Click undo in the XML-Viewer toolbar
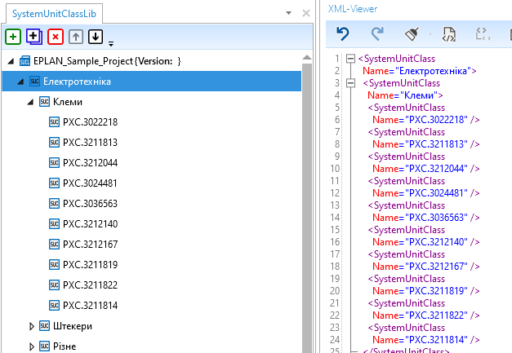This screenshot has height=353, width=512. [x=343, y=33]
